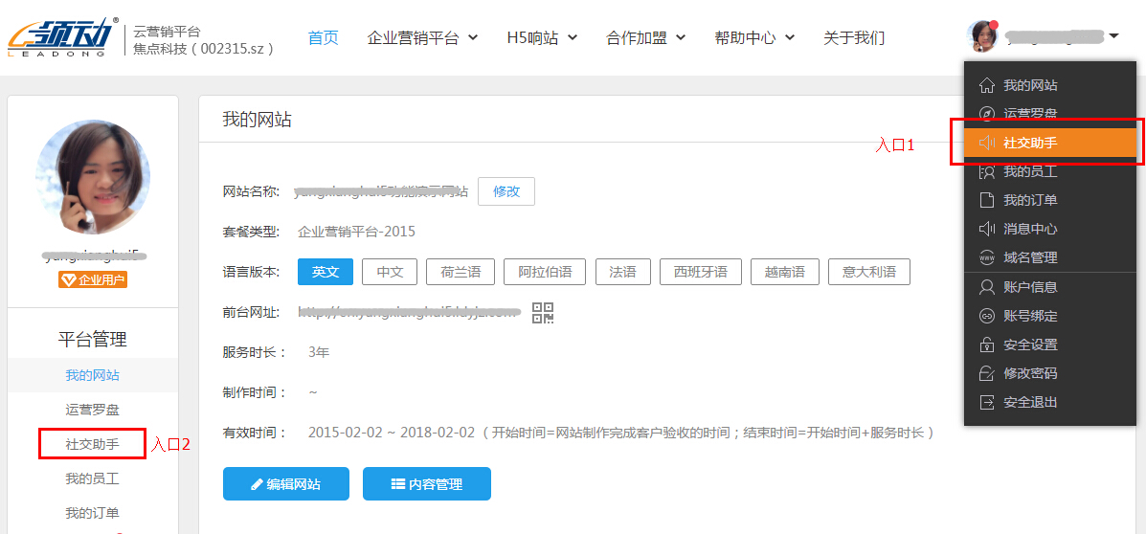Choose 阿拉伯语 language version
Image resolution: width=1146 pixels, height=534 pixels.
pos(545,272)
